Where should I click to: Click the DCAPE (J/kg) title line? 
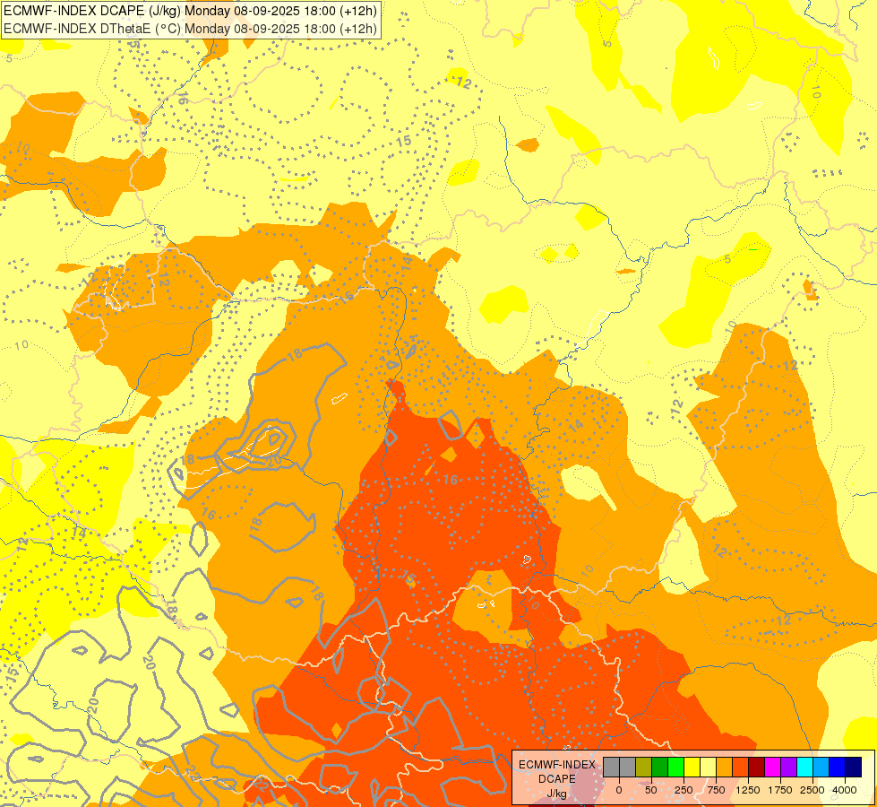coord(190,11)
